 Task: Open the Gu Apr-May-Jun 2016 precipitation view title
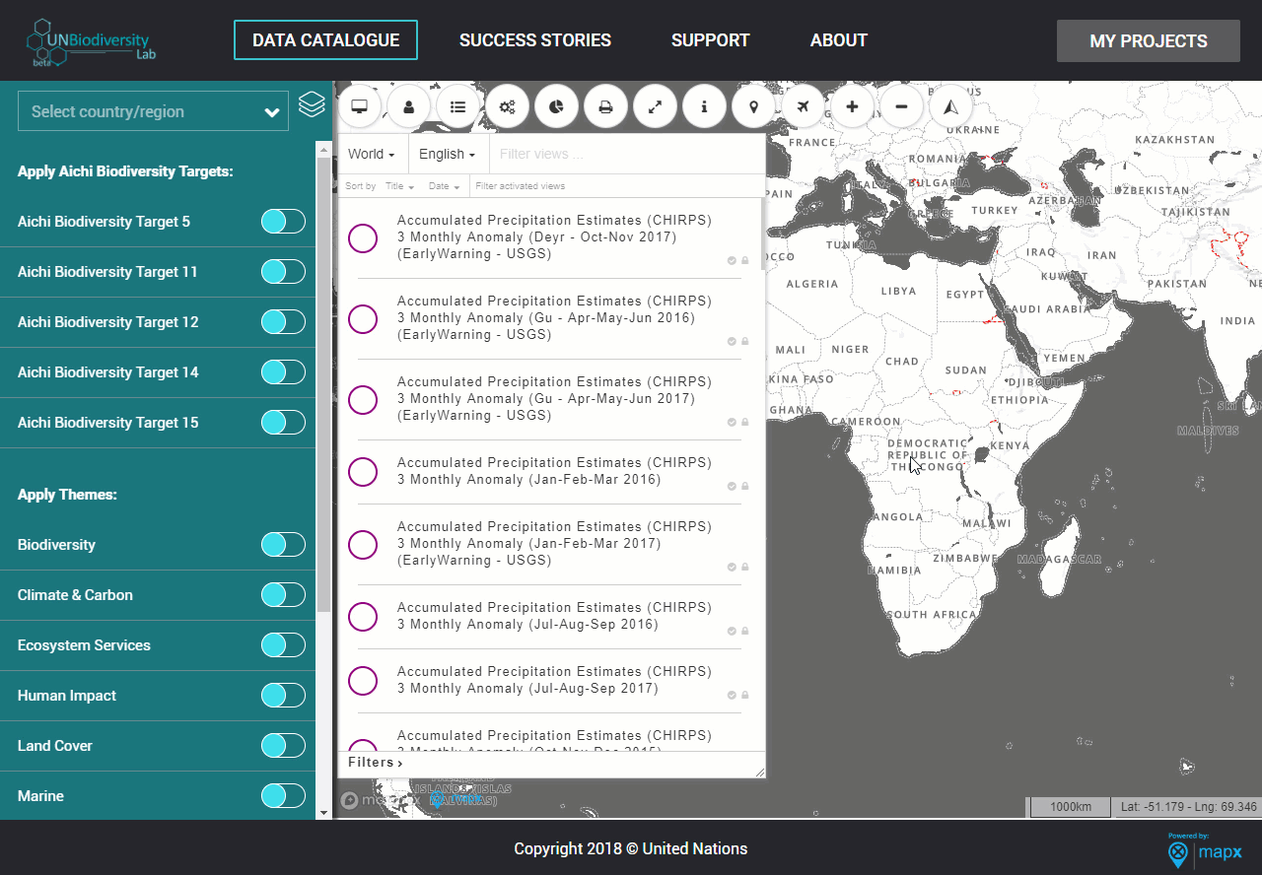pos(554,318)
